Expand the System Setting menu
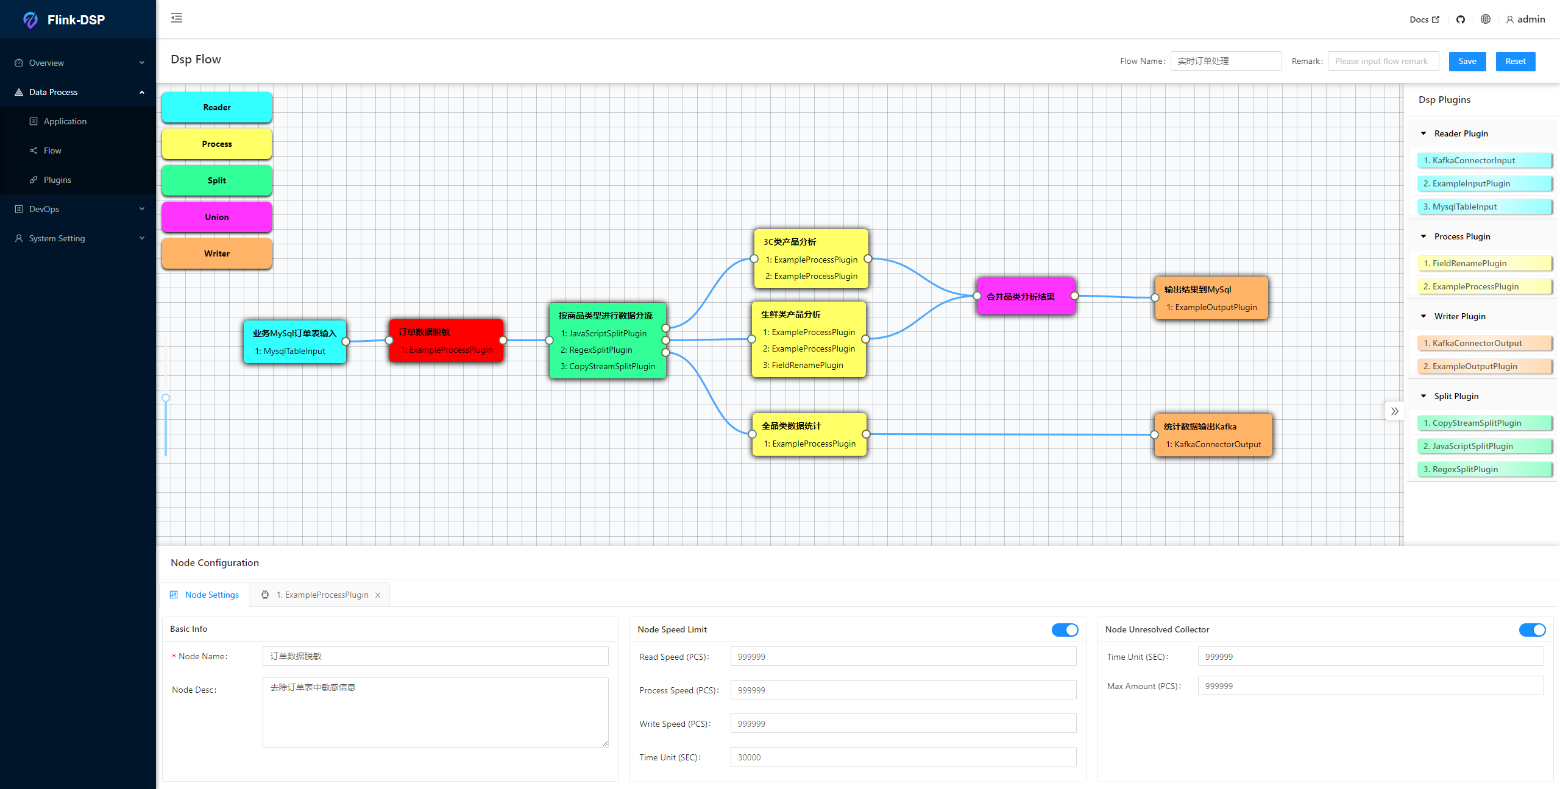 (x=78, y=238)
